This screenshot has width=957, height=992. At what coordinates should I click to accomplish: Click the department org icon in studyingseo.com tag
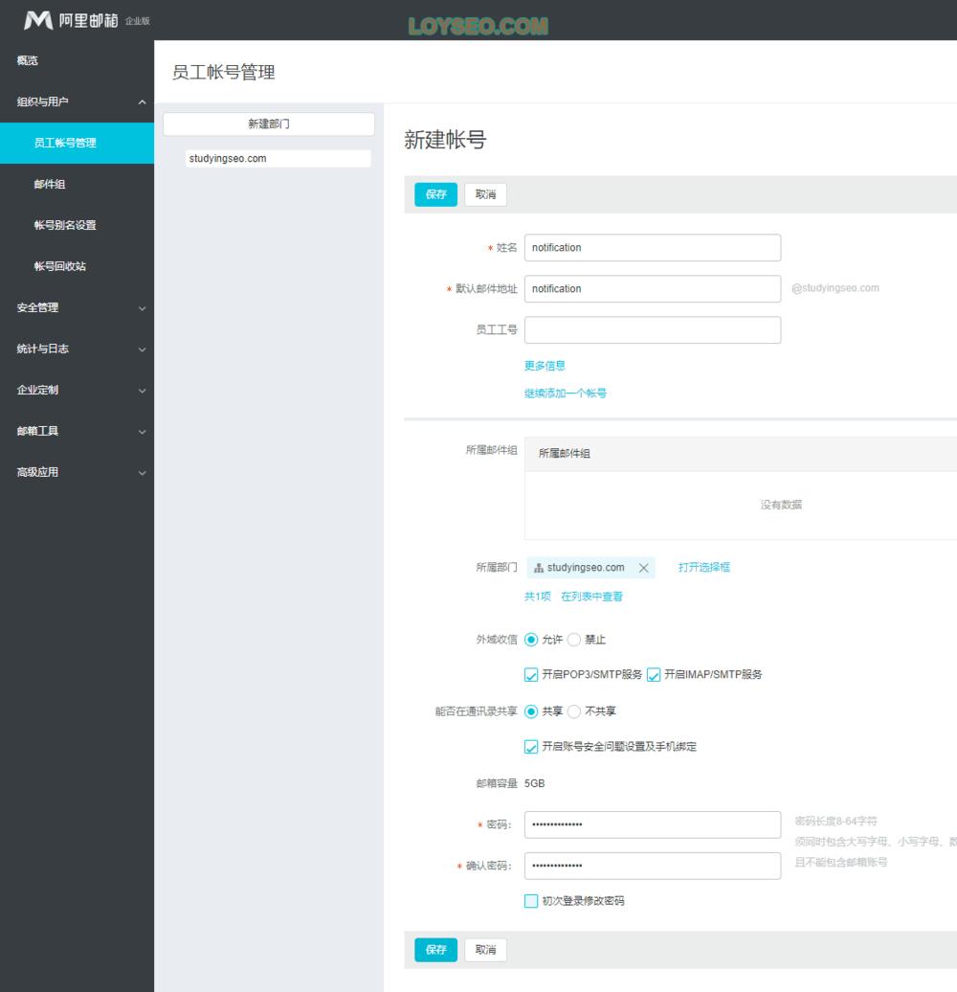click(539, 568)
